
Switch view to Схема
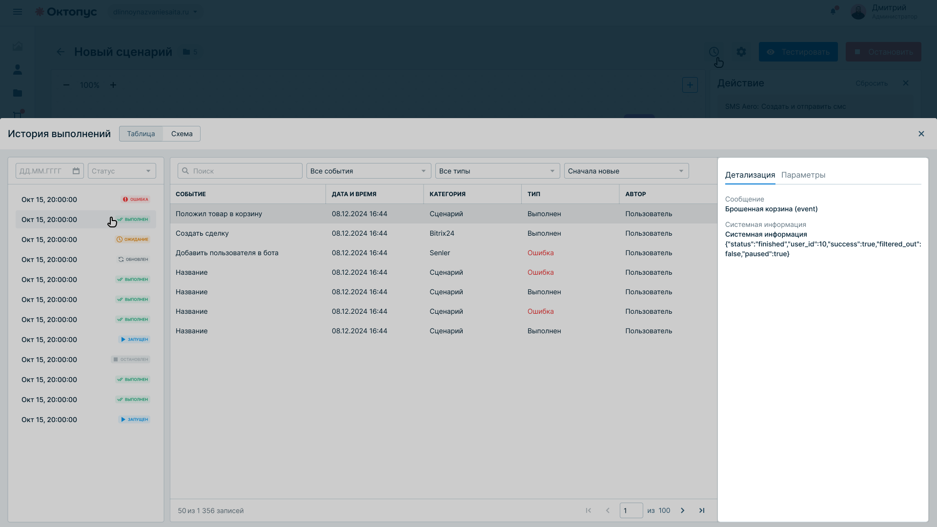(182, 134)
